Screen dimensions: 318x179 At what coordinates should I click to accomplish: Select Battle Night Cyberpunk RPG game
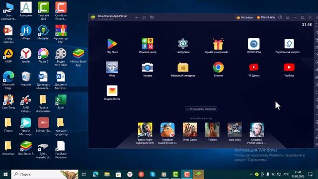tap(145, 130)
